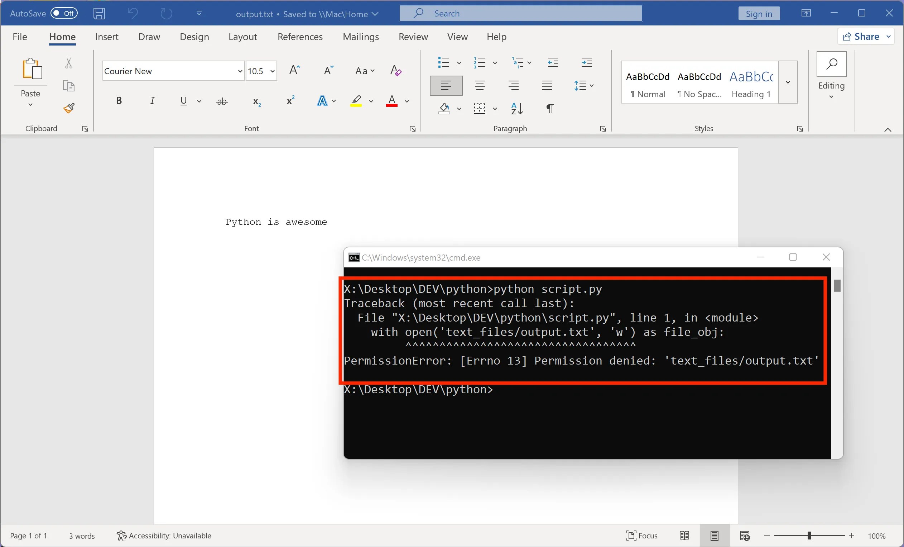Open the References ribbon tab
Viewport: 904px width, 547px height.
(300, 37)
